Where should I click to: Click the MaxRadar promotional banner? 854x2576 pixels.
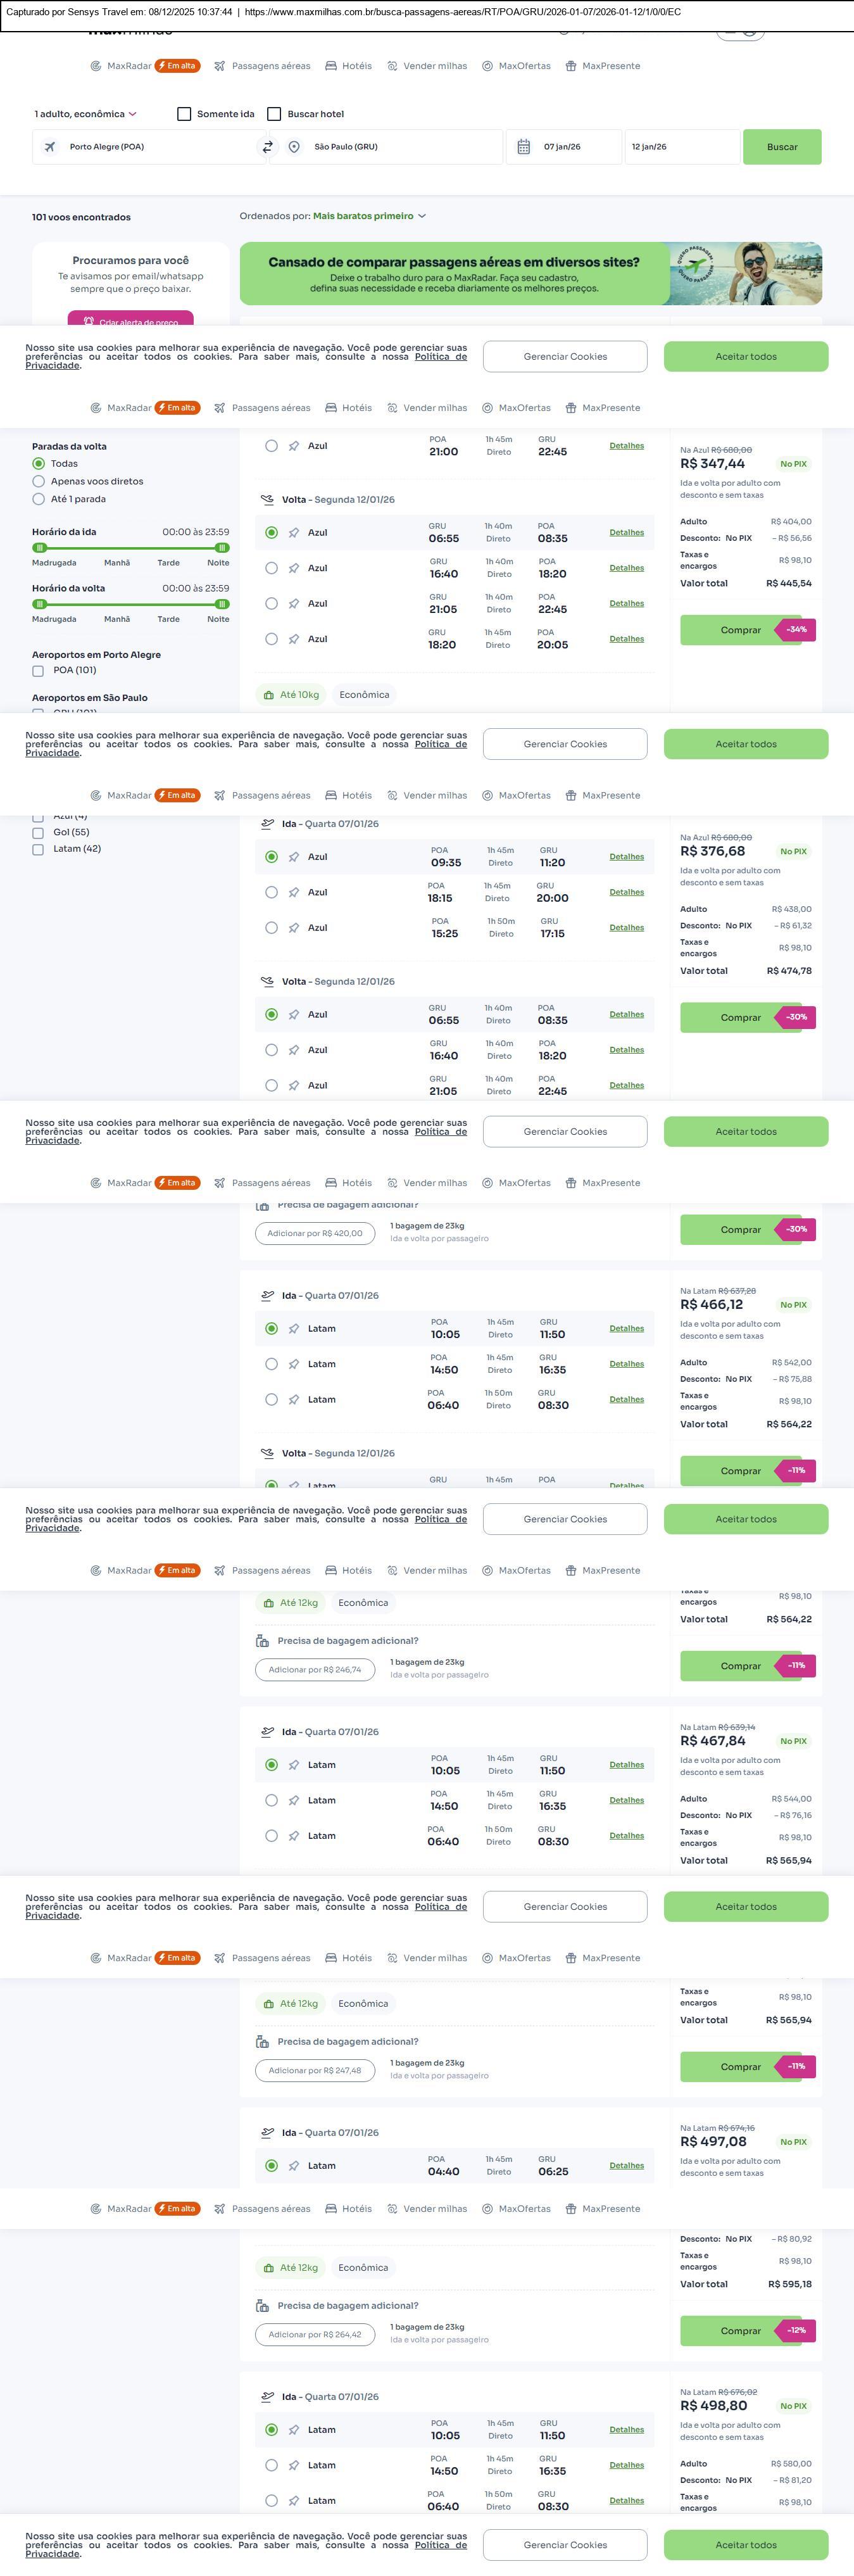click(x=530, y=274)
